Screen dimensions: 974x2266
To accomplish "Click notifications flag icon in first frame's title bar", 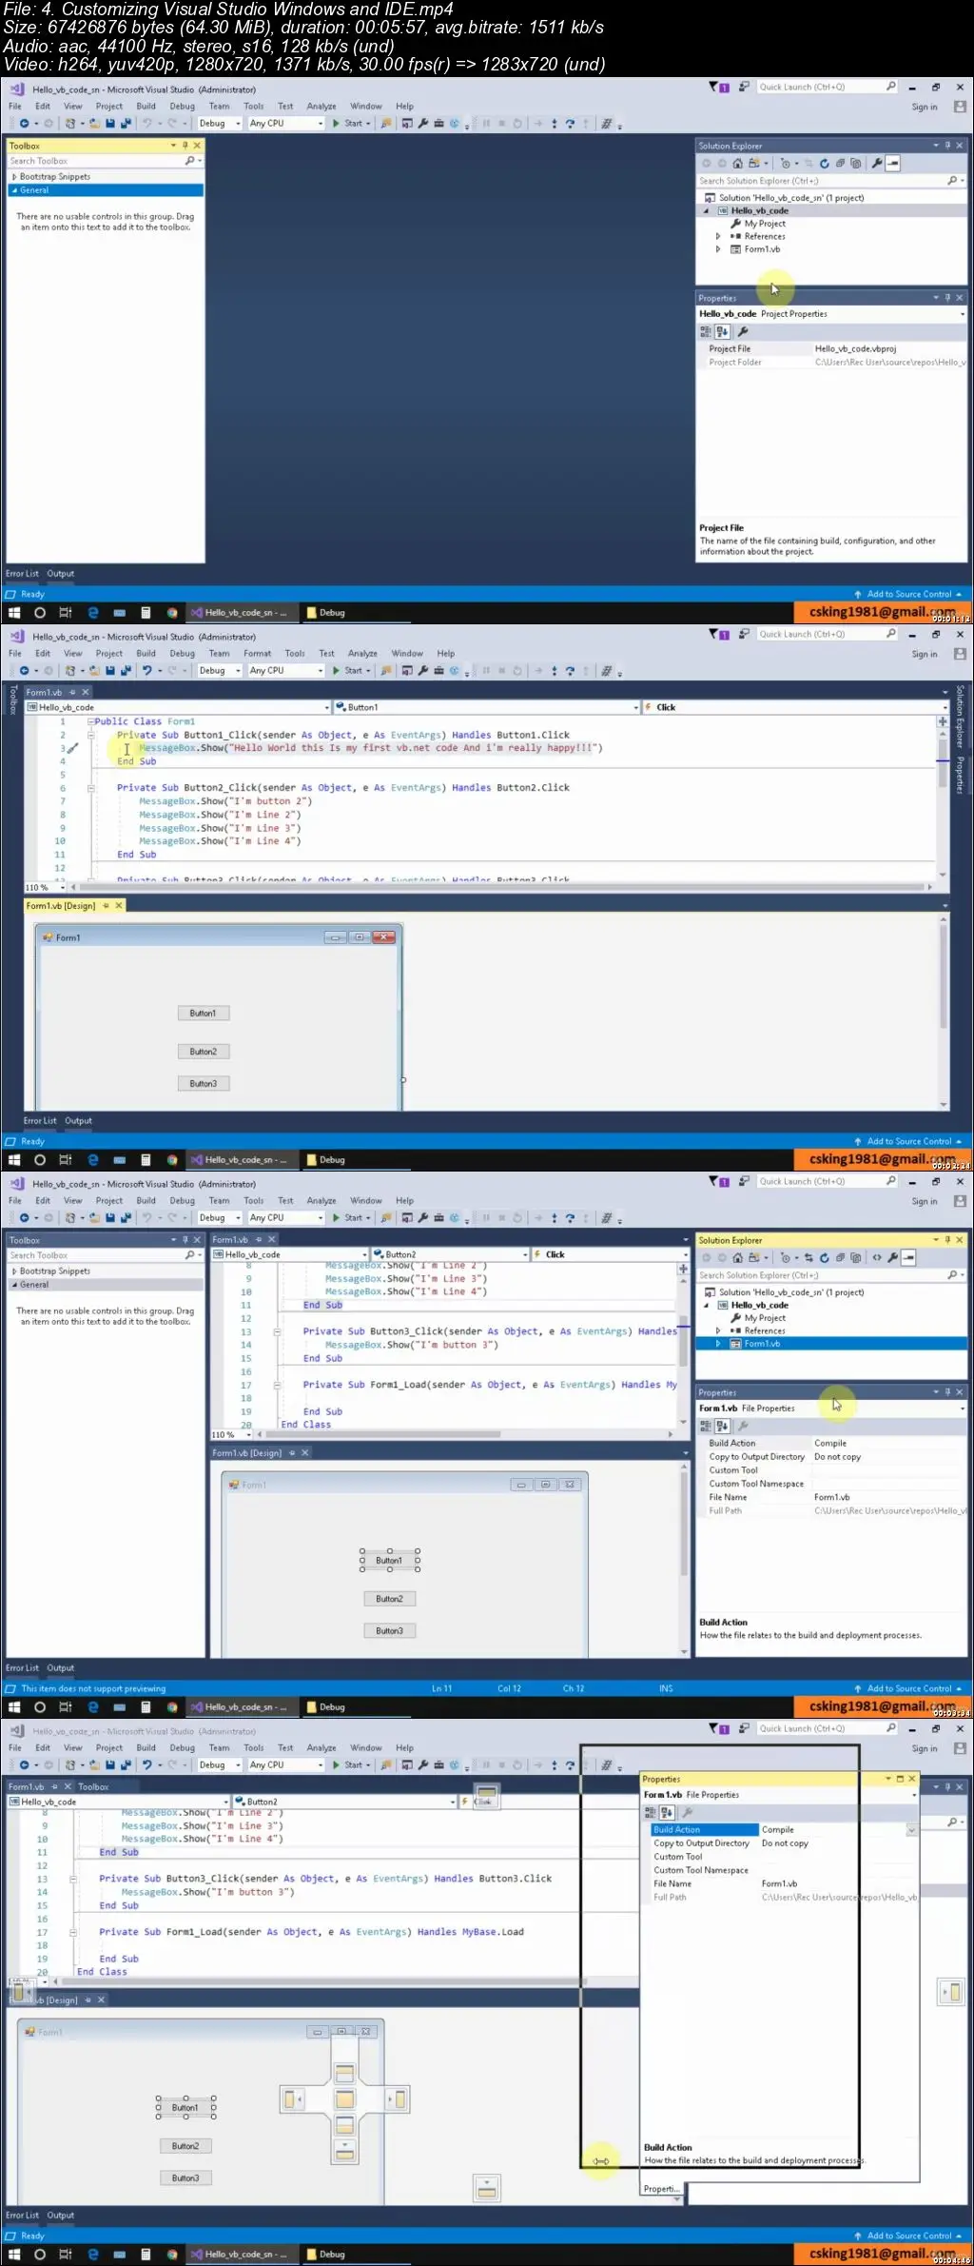I will [718, 88].
